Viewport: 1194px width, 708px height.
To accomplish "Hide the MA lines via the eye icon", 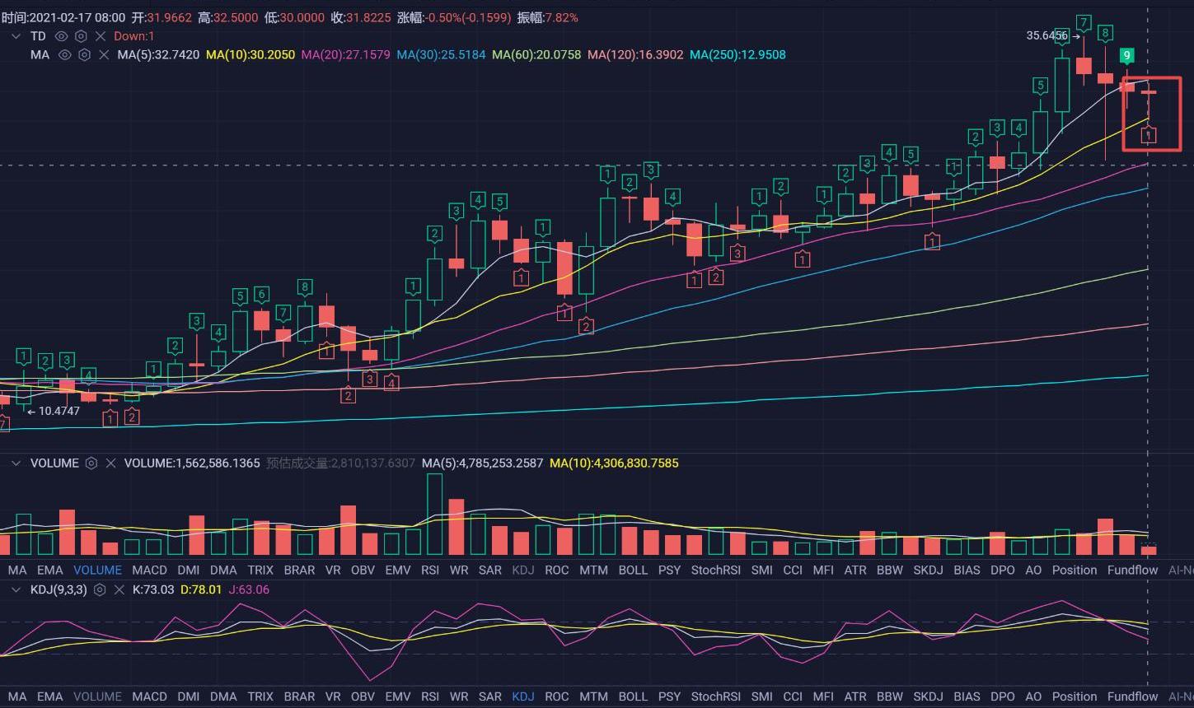I will point(64,55).
